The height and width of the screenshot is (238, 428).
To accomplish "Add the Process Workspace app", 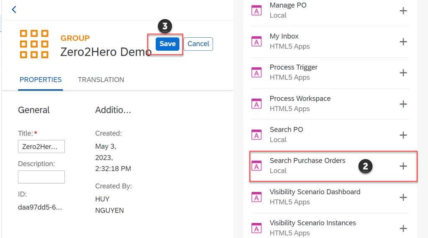I will pos(403,103).
